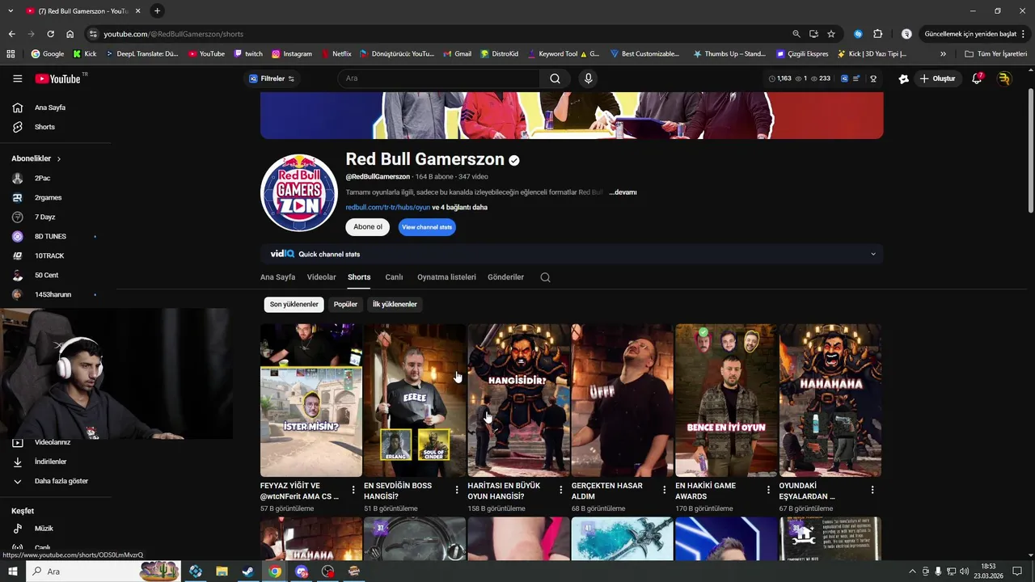Click the vidIQ AI sparkle icon near Oluştur
The height and width of the screenshot is (582, 1035).
click(903, 78)
